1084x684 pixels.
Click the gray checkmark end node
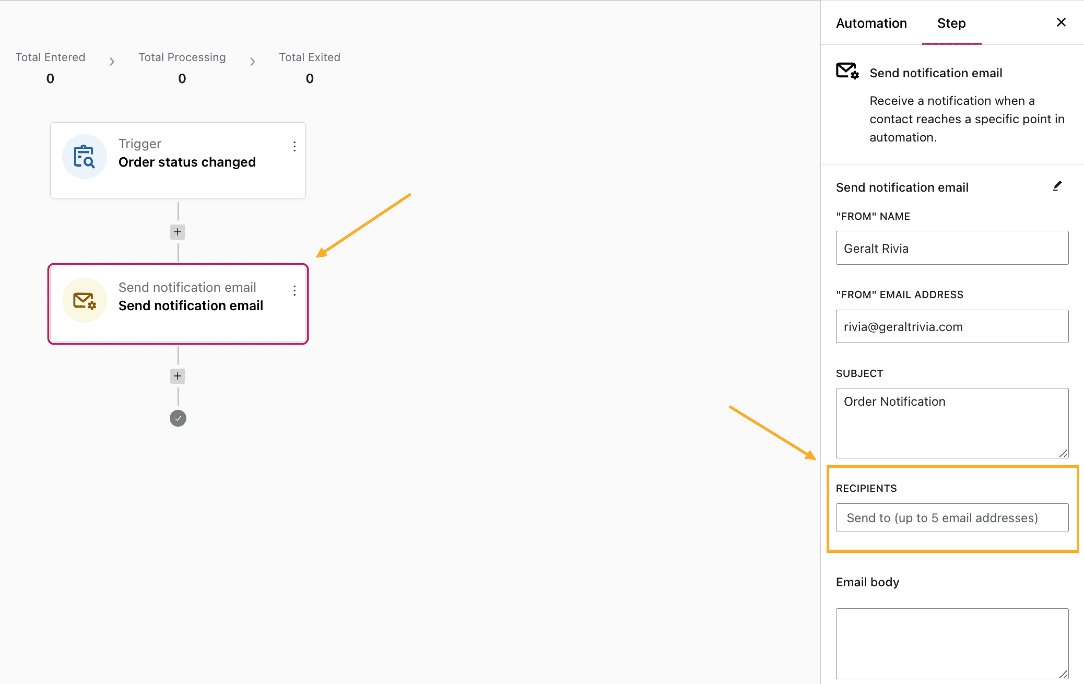pos(178,418)
